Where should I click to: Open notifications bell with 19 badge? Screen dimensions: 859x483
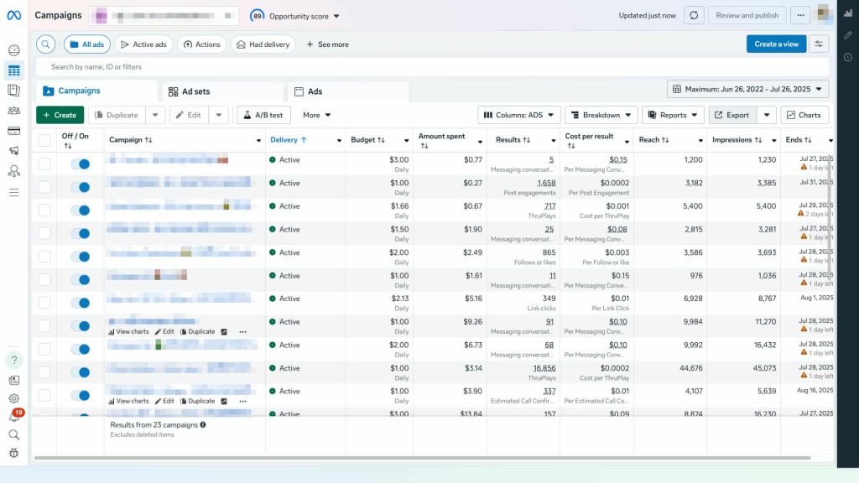click(14, 417)
